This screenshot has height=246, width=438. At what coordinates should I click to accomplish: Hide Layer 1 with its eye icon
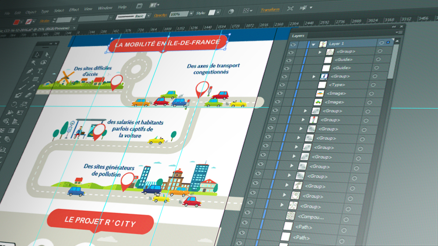tap(293, 44)
